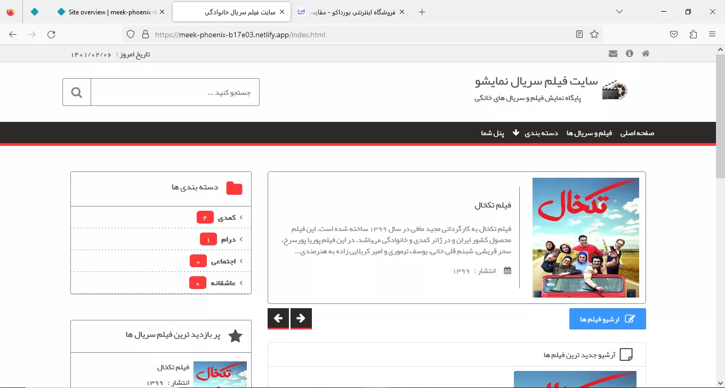725x388 pixels.
Task: Click the search magnifier icon button
Action: pos(77,93)
